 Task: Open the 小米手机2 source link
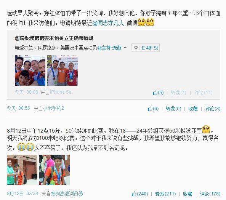(x=53, y=108)
